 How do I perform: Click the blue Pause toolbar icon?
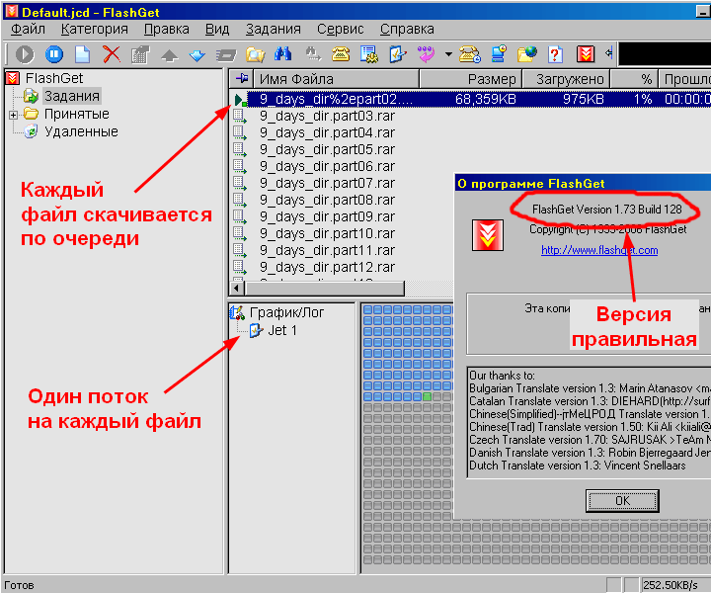click(54, 54)
